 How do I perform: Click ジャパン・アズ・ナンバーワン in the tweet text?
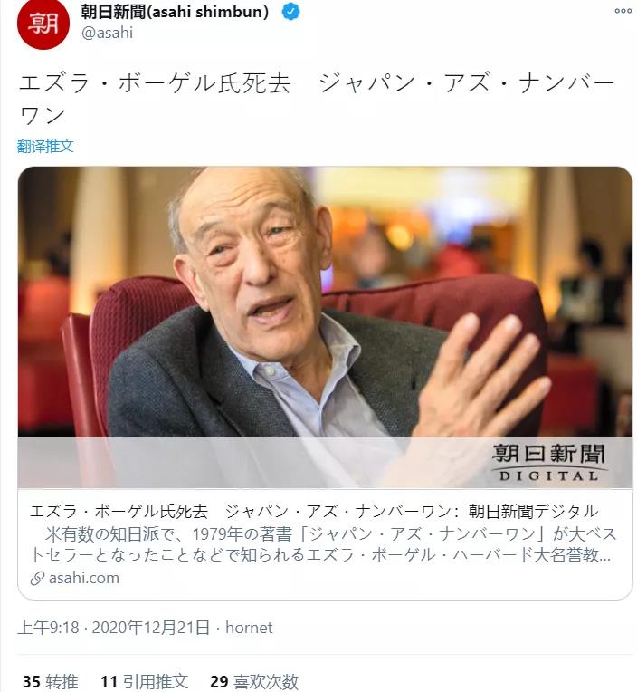pyautogui.click(x=317, y=100)
